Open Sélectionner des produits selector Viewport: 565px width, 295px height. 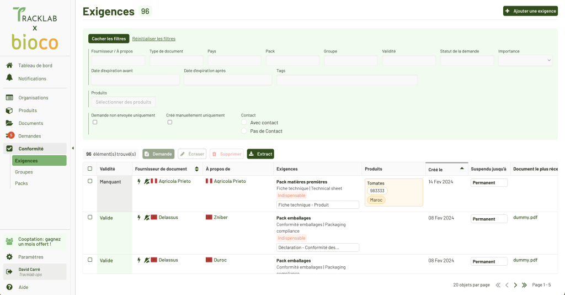pyautogui.click(x=123, y=102)
